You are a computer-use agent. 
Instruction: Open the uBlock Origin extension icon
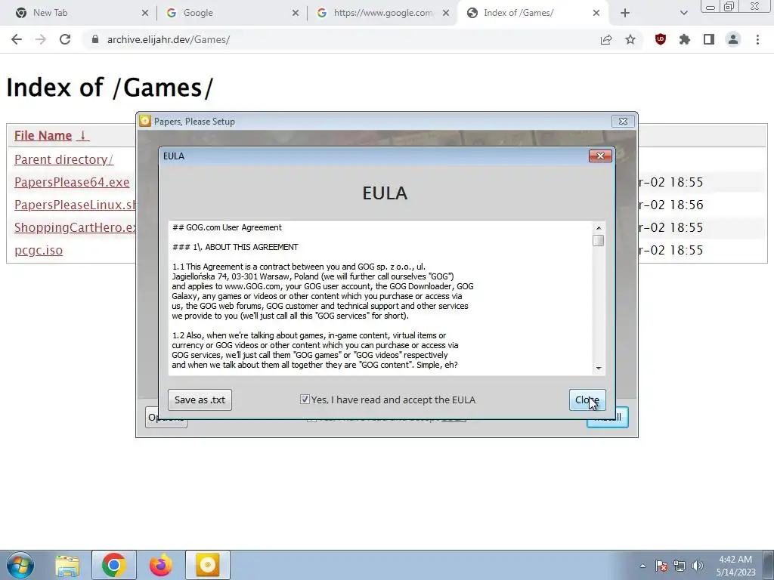[x=661, y=39]
